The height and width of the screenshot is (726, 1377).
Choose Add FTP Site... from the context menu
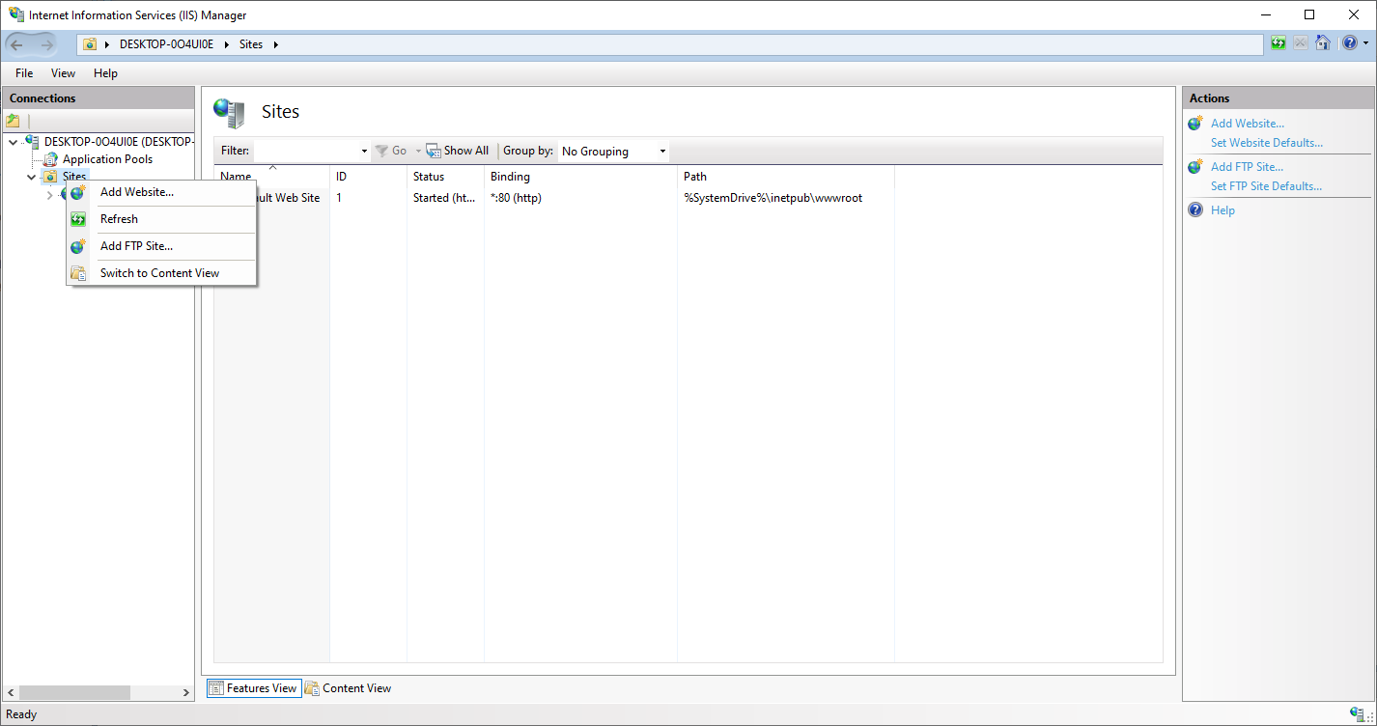pos(161,246)
